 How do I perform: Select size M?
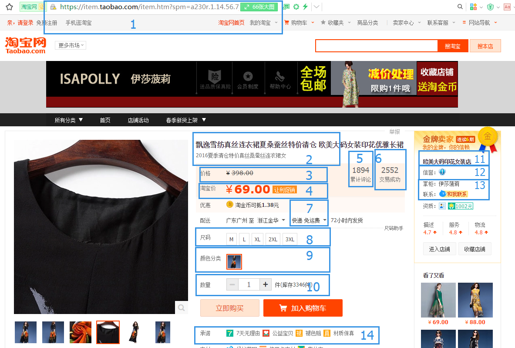point(231,239)
